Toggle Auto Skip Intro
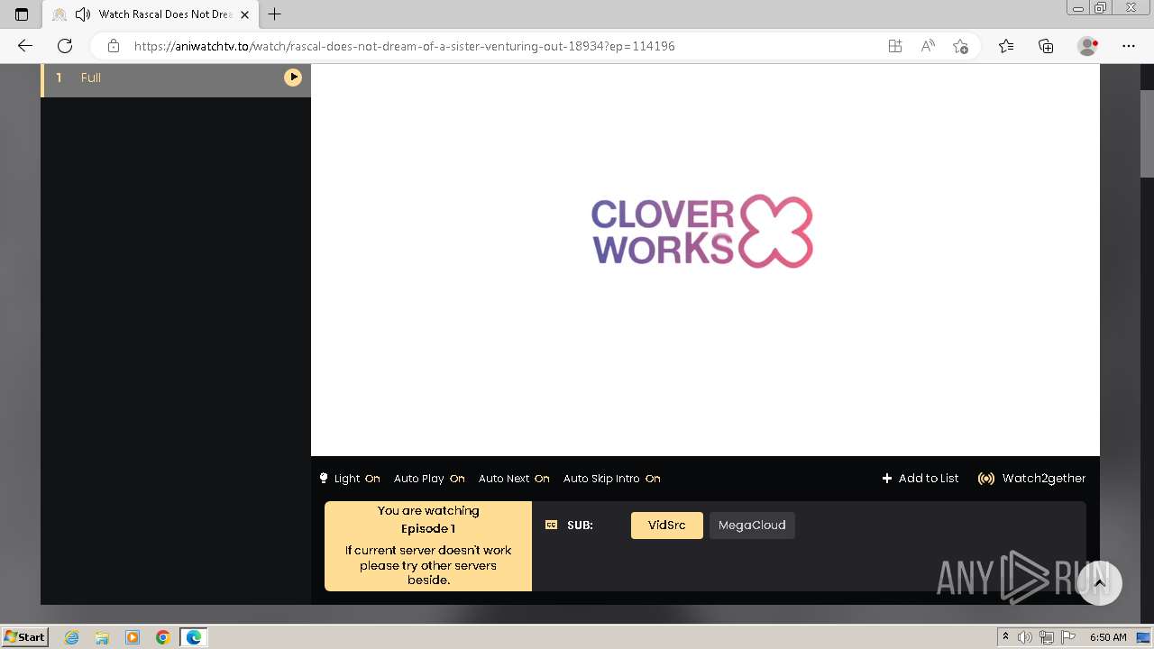The height and width of the screenshot is (649, 1154). click(x=611, y=479)
